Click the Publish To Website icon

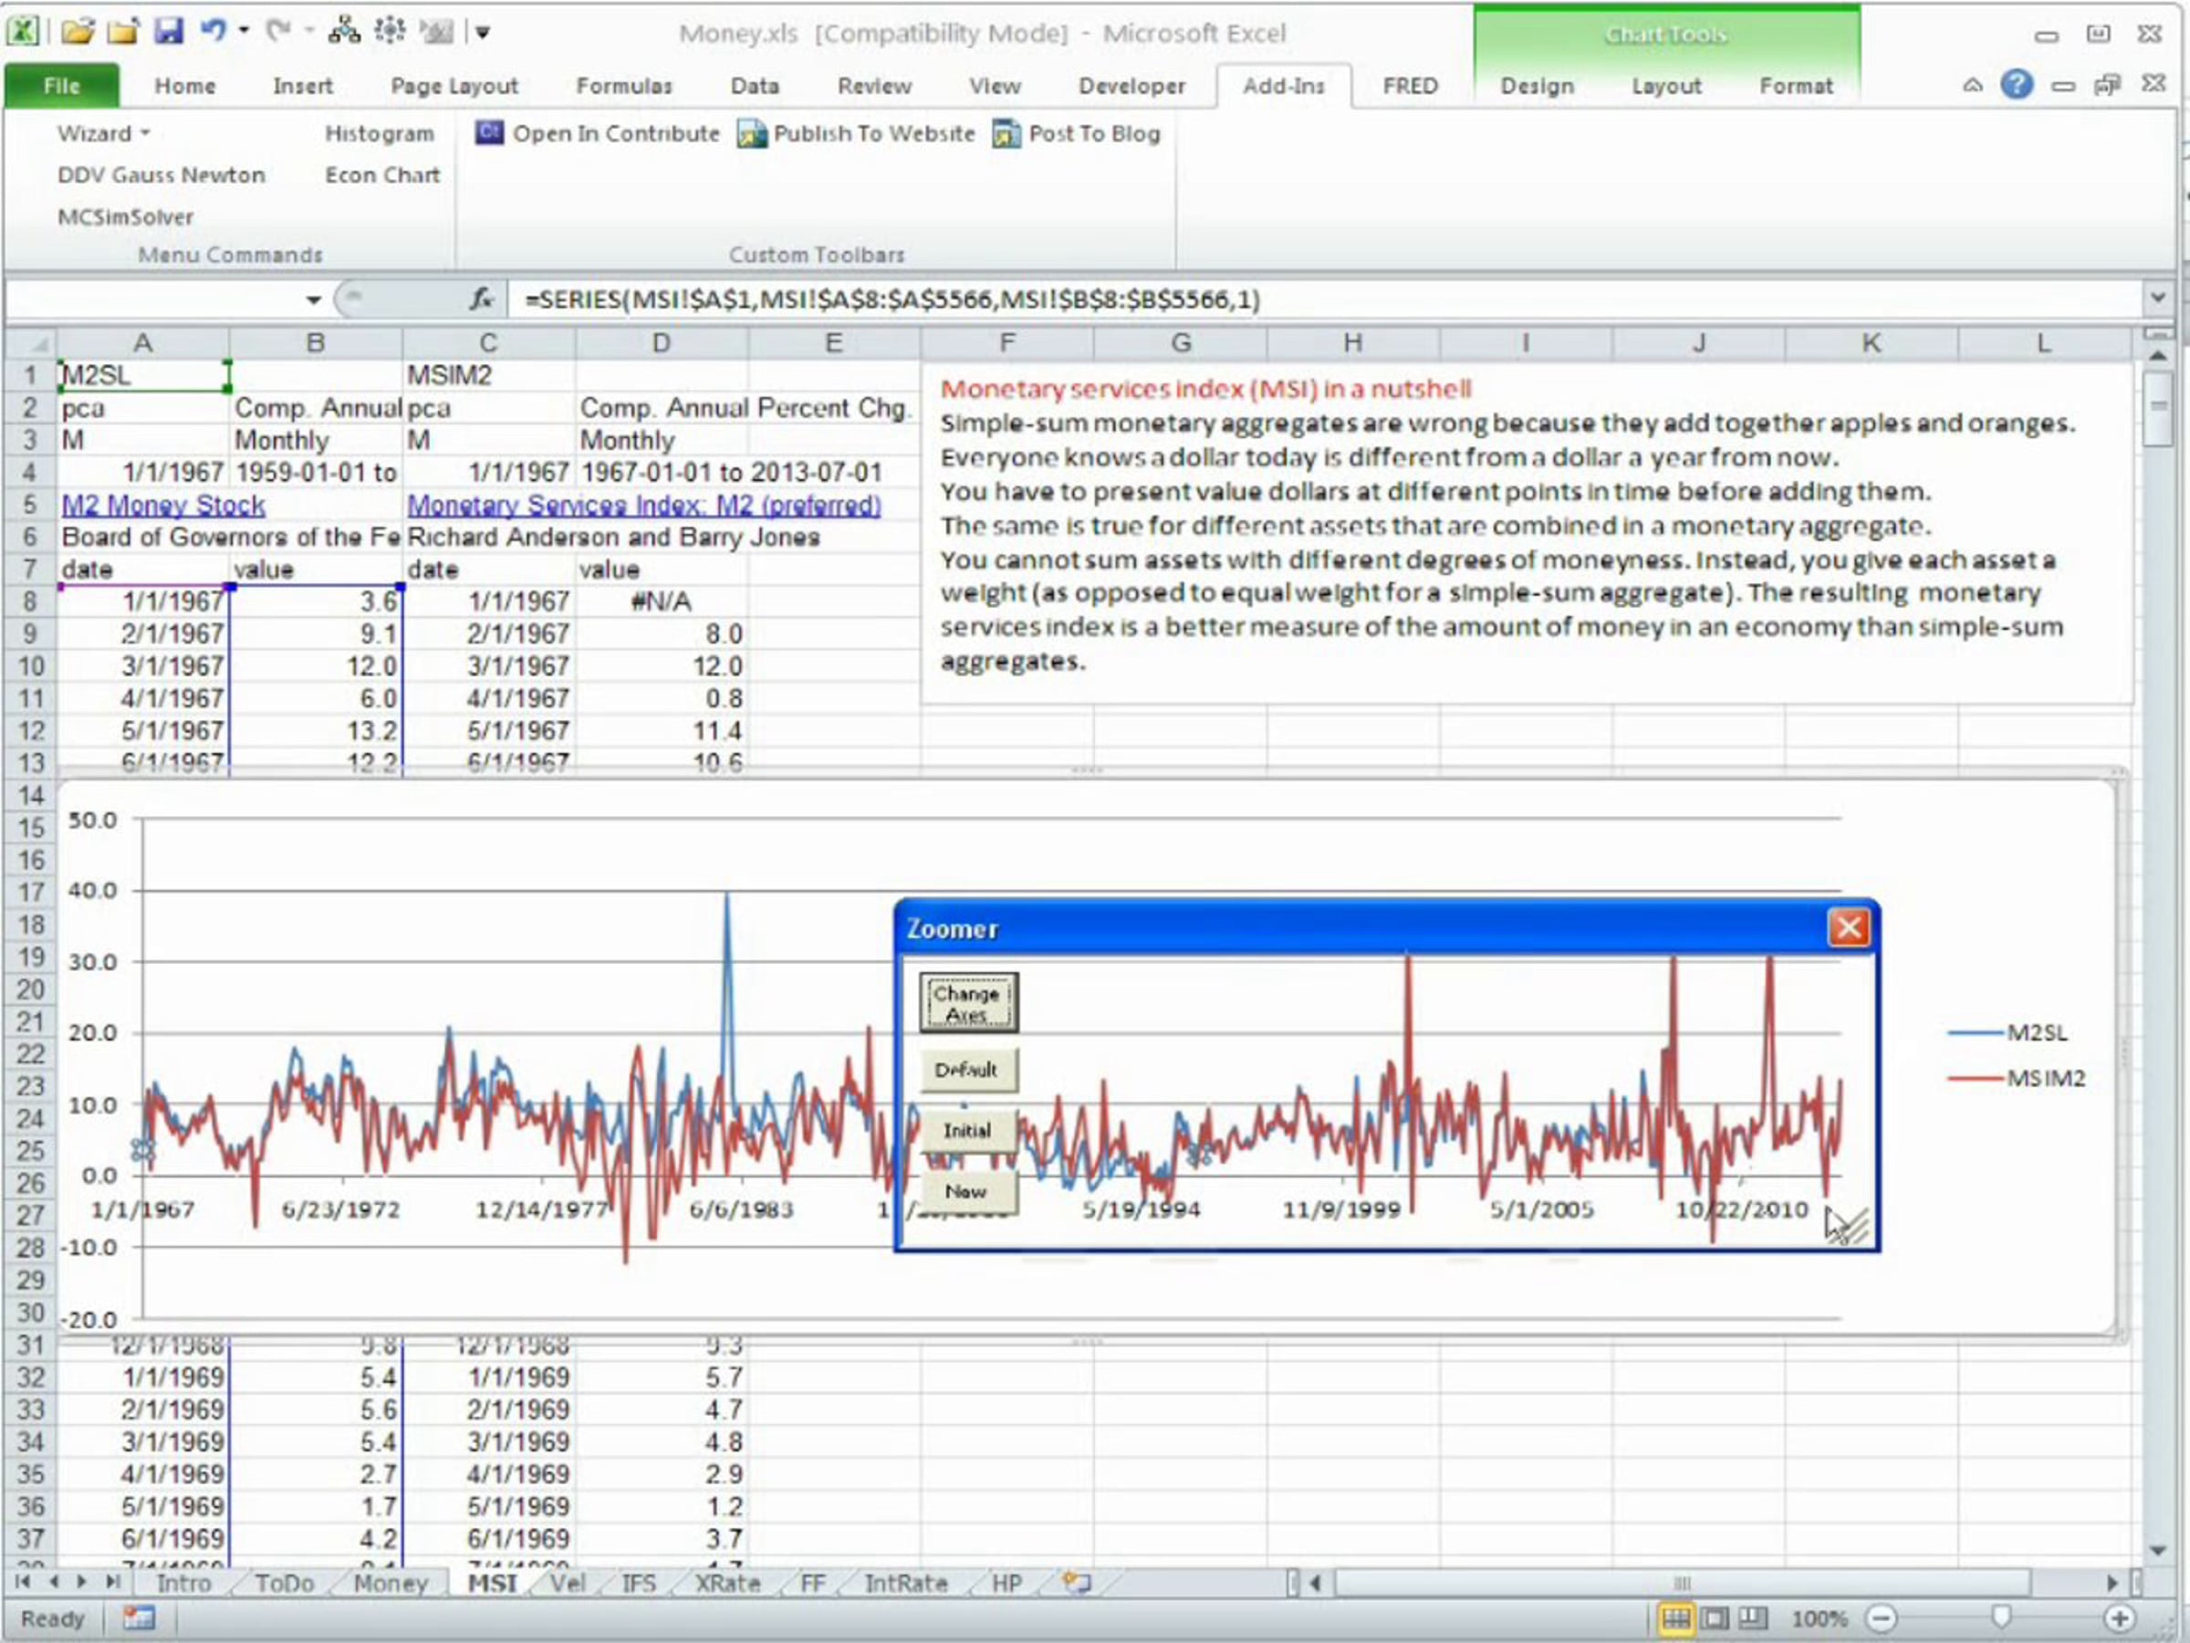pos(752,133)
